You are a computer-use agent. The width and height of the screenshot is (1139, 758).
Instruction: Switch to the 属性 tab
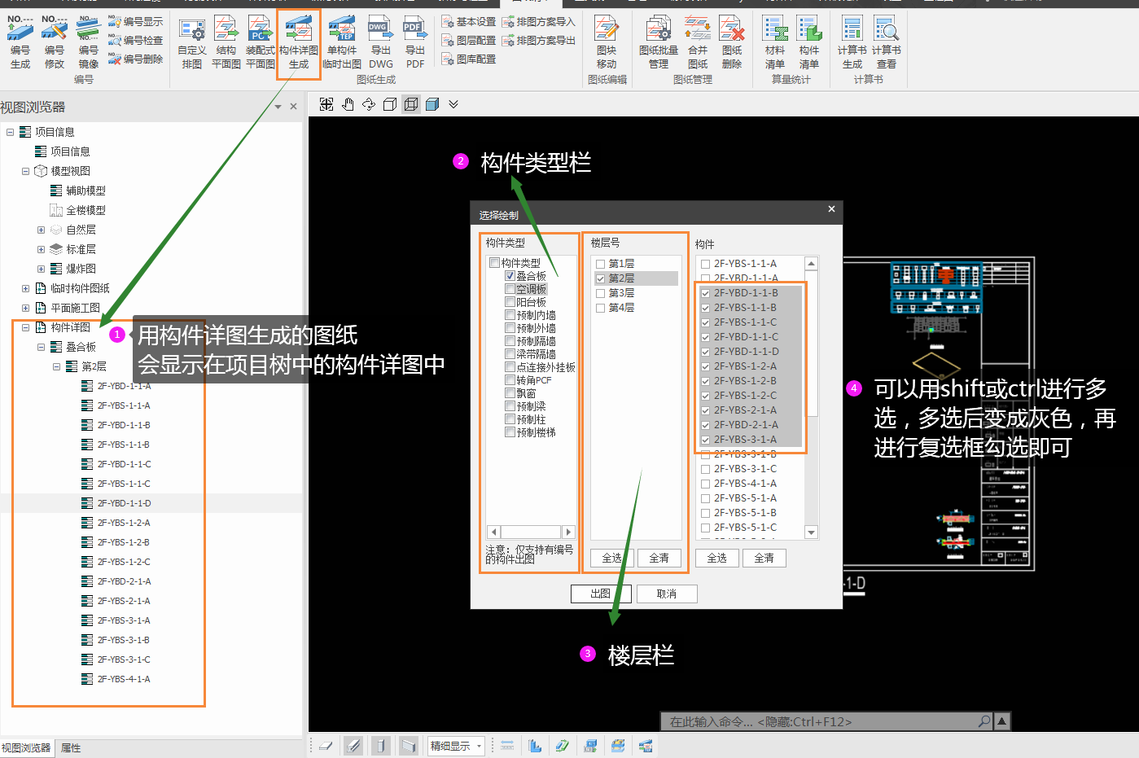pos(71,747)
